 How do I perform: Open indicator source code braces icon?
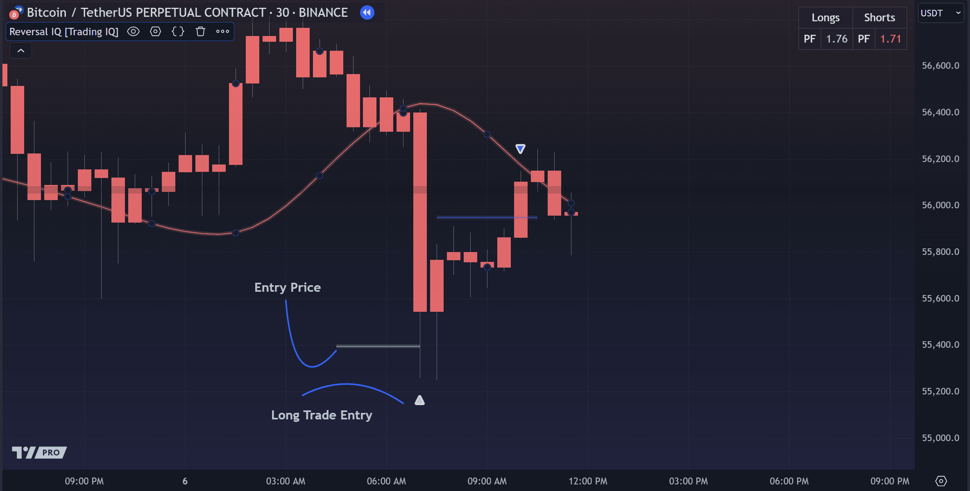pos(178,32)
